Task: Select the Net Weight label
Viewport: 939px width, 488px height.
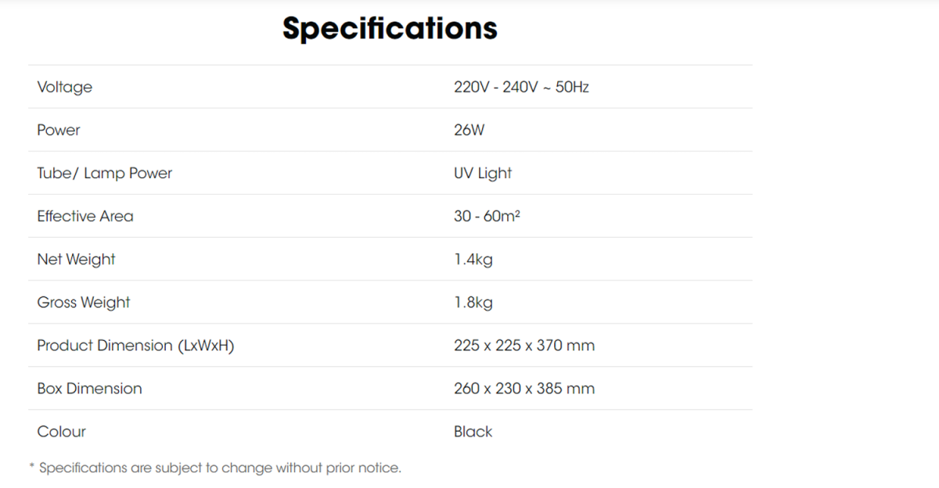Action: [76, 259]
